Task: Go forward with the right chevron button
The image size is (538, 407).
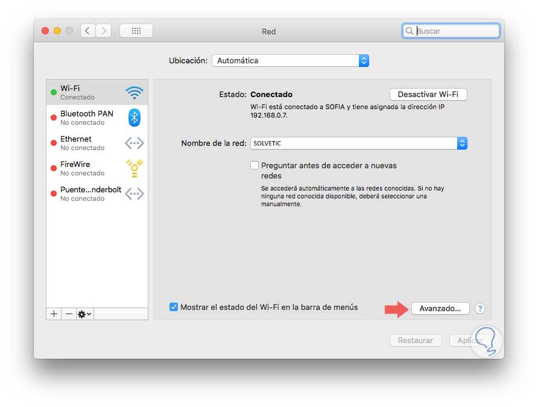Action: [103, 31]
